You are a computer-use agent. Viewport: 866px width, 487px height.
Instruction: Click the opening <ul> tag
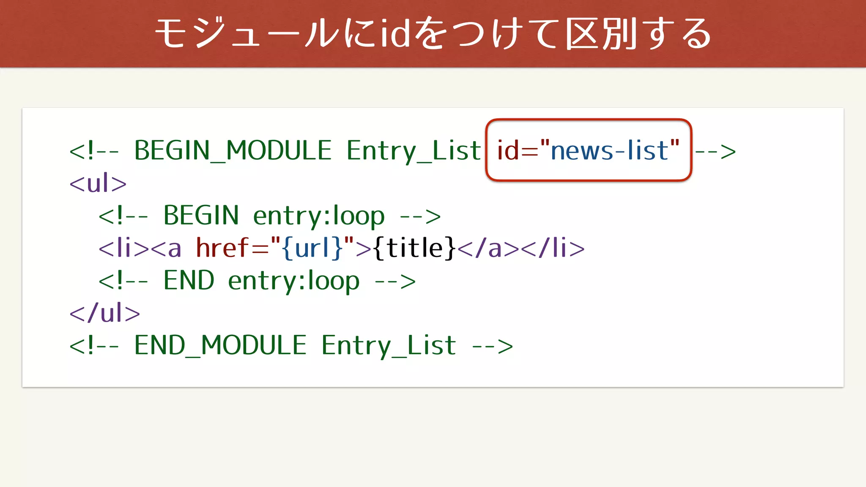point(98,183)
